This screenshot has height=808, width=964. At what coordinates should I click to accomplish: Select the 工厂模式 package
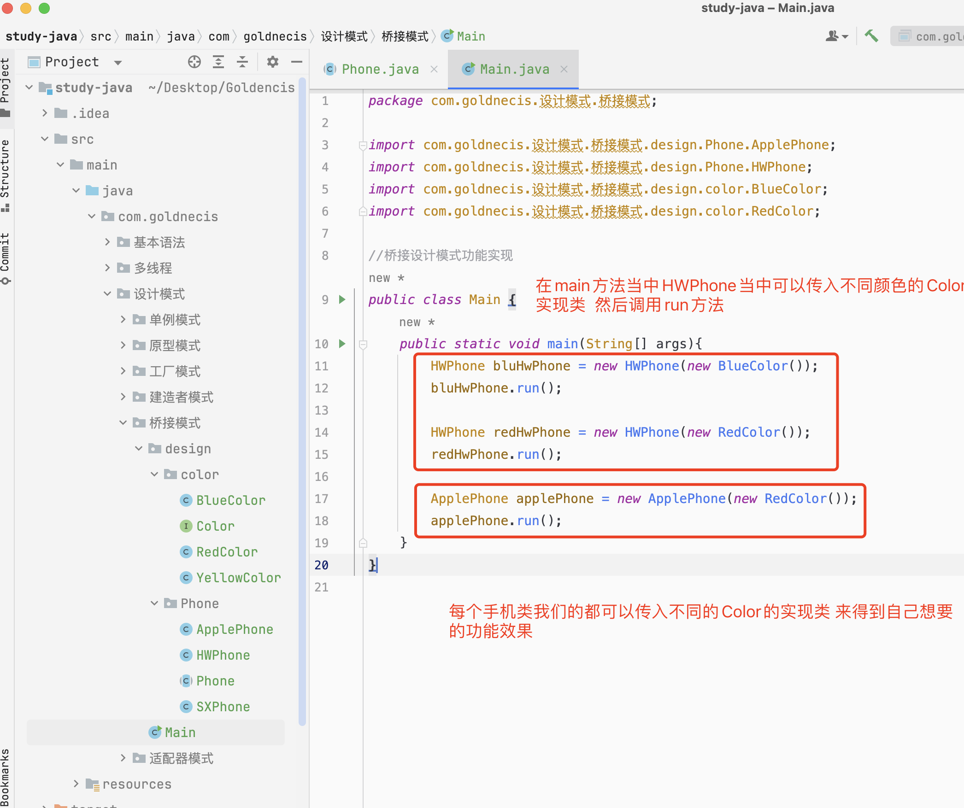point(167,371)
